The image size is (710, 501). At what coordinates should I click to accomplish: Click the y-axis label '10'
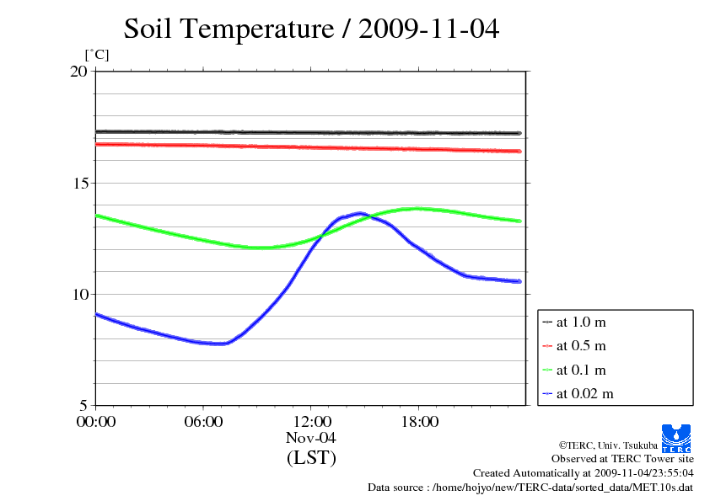click(79, 295)
